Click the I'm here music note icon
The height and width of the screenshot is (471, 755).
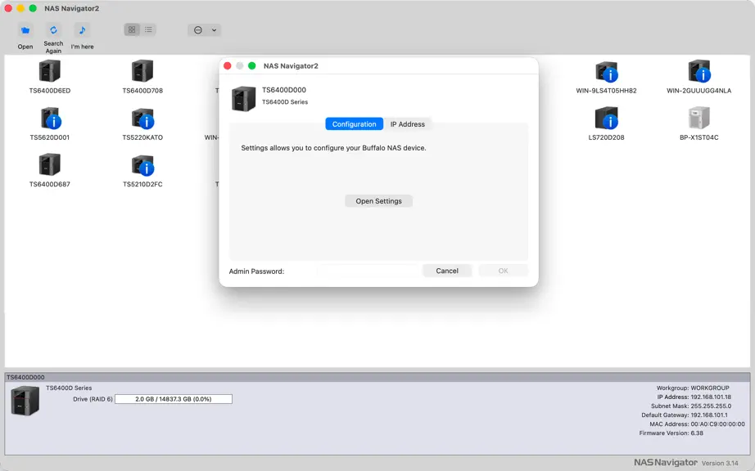(82, 30)
